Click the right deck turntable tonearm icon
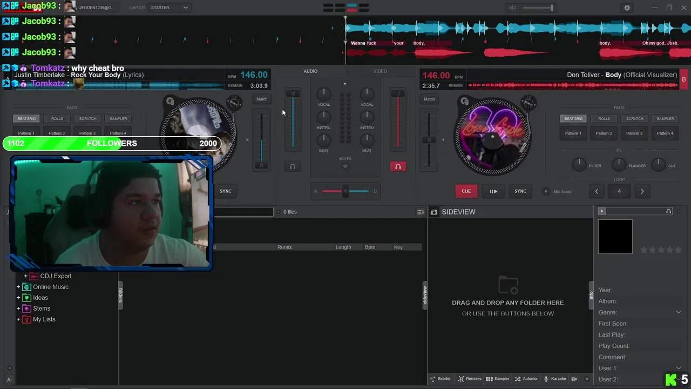The height and width of the screenshot is (389, 691). click(x=529, y=103)
